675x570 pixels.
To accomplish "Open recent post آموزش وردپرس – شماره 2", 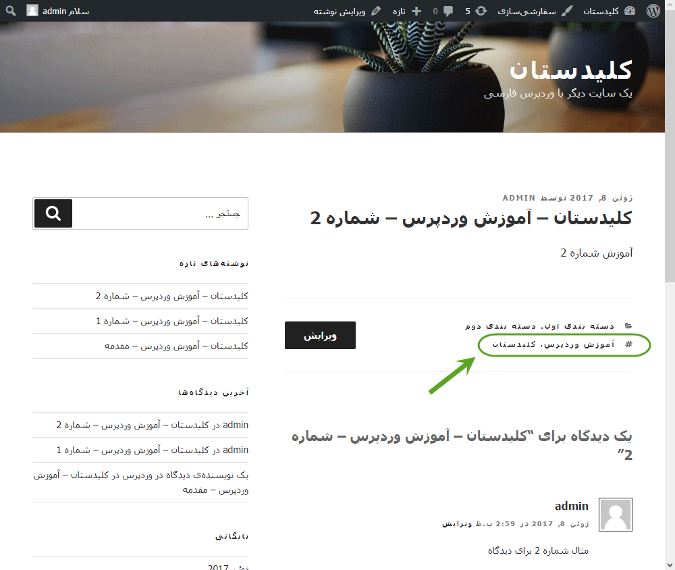I will (171, 296).
